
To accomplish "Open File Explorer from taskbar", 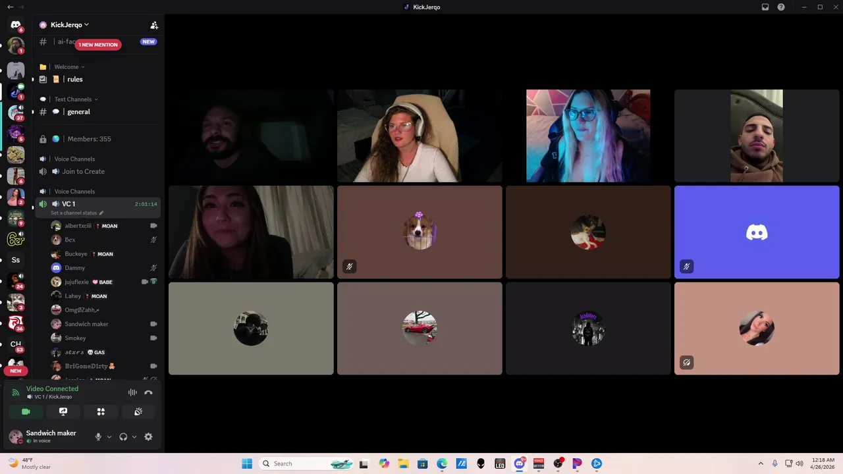I will click(403, 463).
